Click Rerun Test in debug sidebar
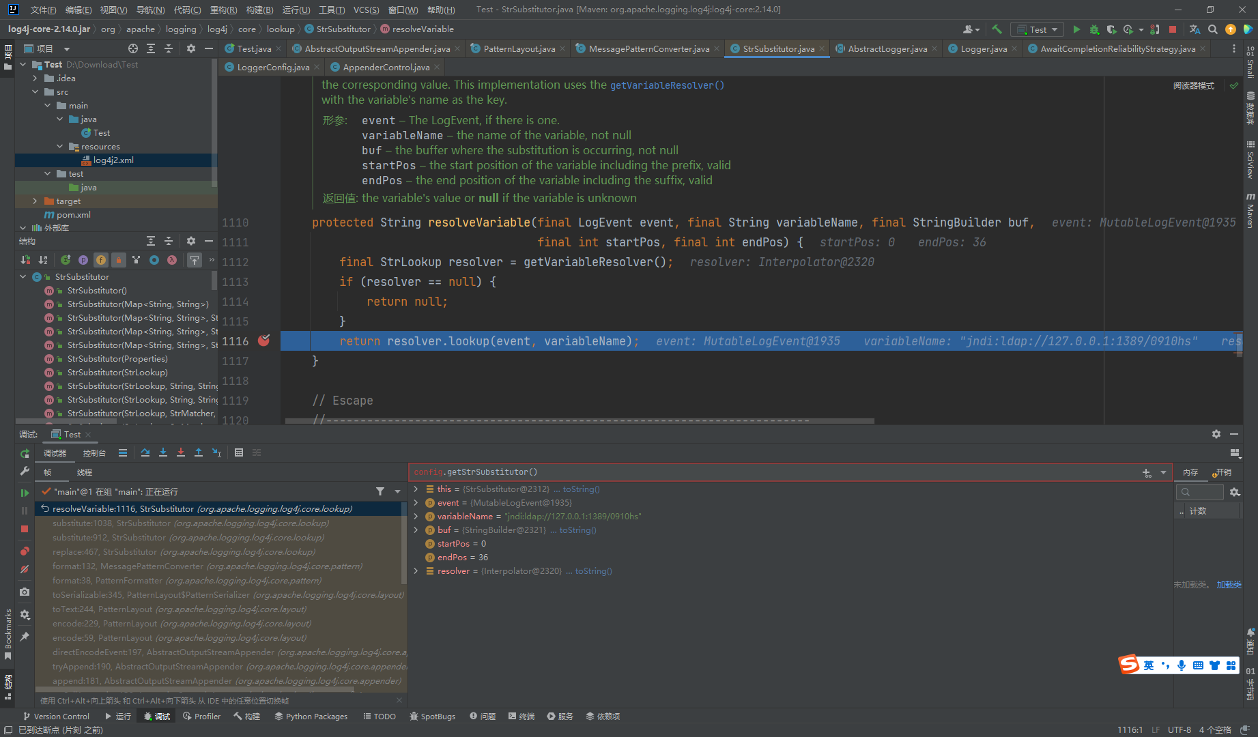 25,453
